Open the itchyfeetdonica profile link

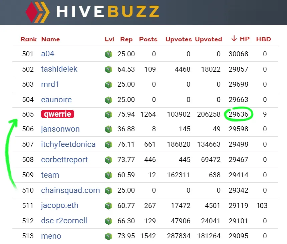pyautogui.click(x=68, y=144)
